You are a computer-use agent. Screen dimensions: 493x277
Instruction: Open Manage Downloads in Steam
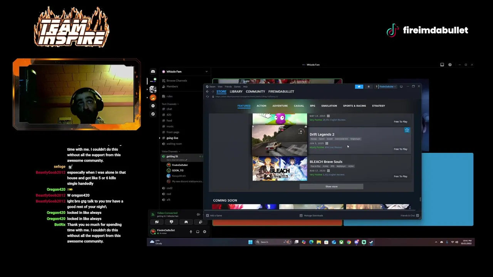click(312, 215)
